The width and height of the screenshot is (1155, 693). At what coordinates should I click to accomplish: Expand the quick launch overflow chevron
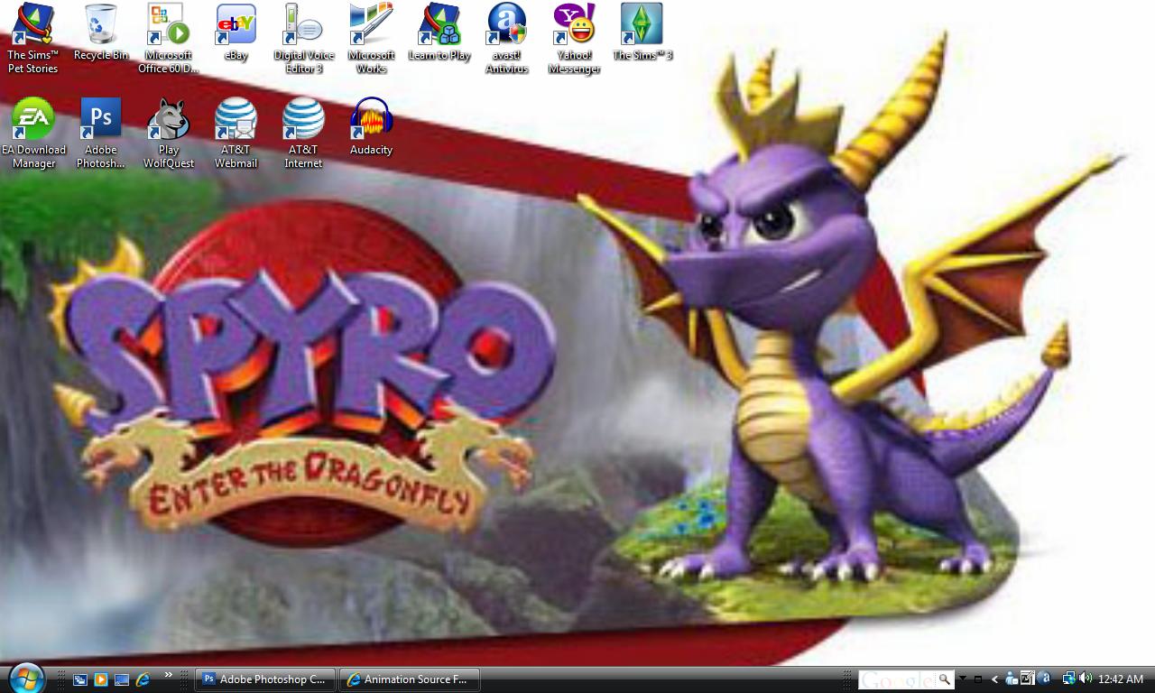tap(168, 676)
